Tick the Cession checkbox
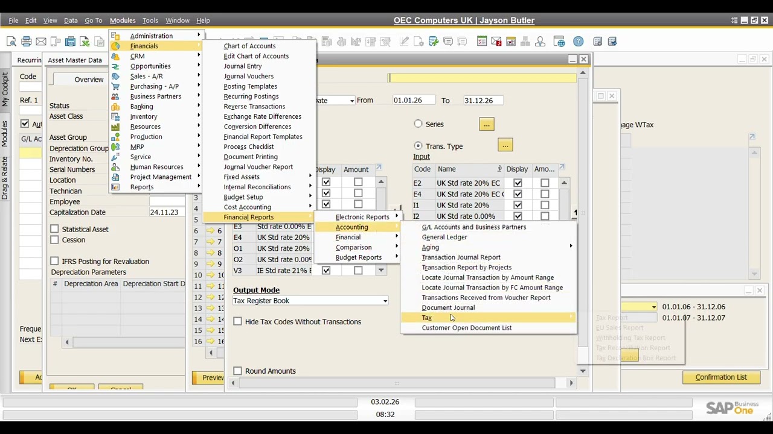 pos(54,240)
